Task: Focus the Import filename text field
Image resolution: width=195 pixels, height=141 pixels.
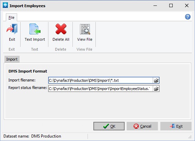Action: click(101, 80)
